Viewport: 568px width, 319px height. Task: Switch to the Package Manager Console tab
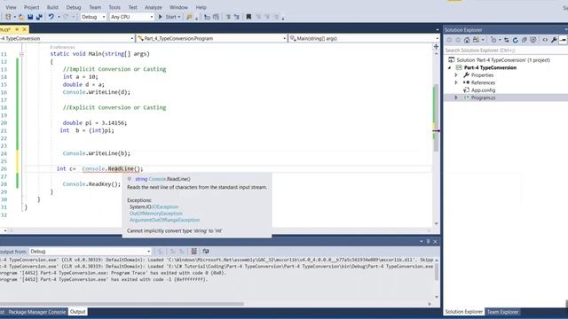point(37,312)
